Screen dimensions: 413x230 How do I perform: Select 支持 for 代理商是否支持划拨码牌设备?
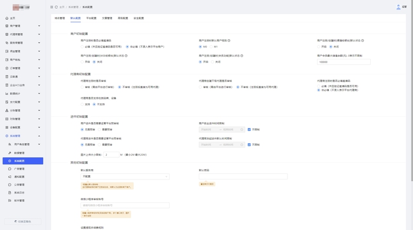pyautogui.click(x=82, y=105)
